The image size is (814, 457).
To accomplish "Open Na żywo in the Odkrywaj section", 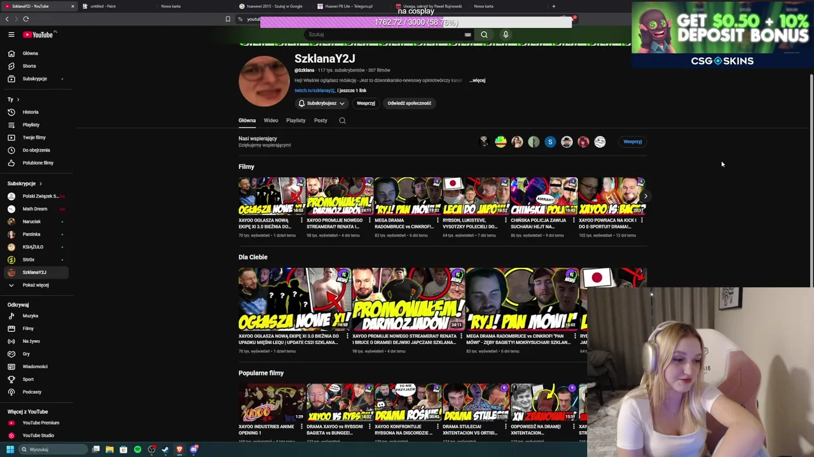I will (31, 341).
